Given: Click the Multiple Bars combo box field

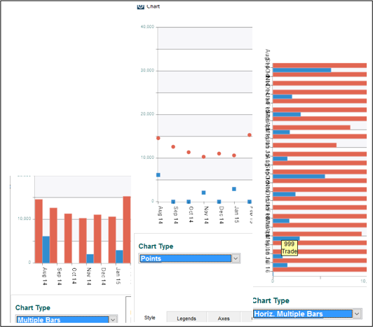Looking at the screenshot, I should pyautogui.click(x=62, y=319).
